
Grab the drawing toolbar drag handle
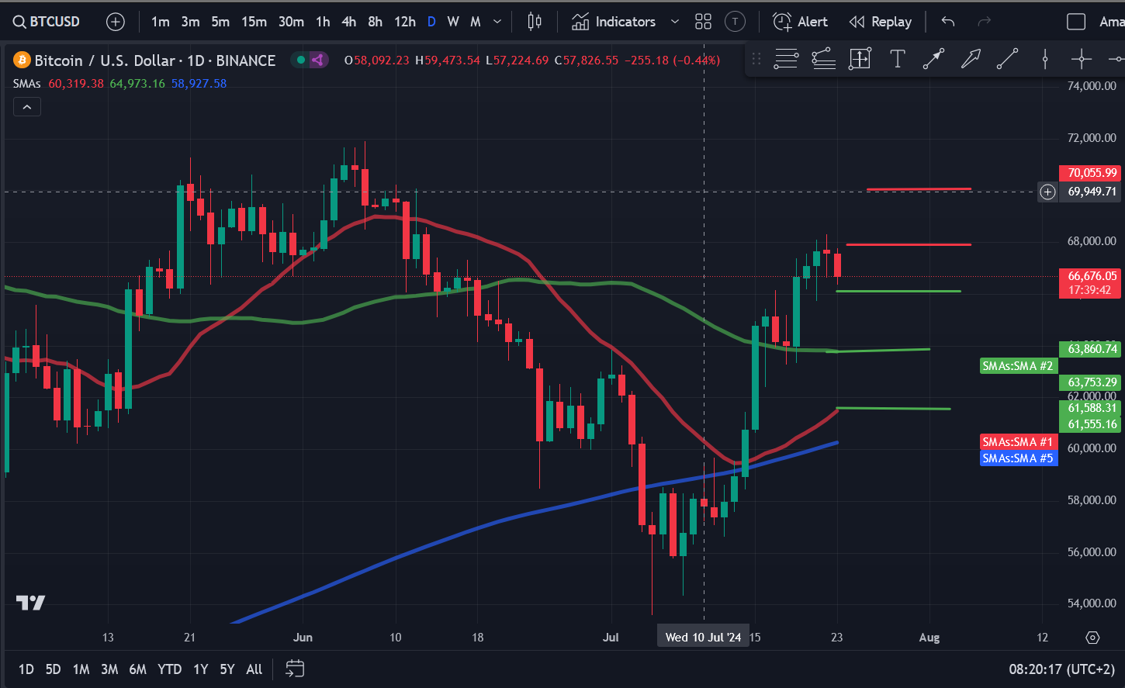click(756, 59)
